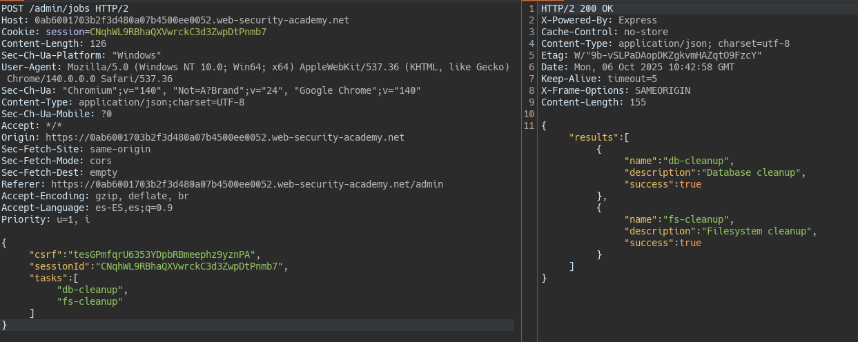858x342 pixels.
Task: Click the Referer header URL ending in /admin
Action: (x=246, y=184)
